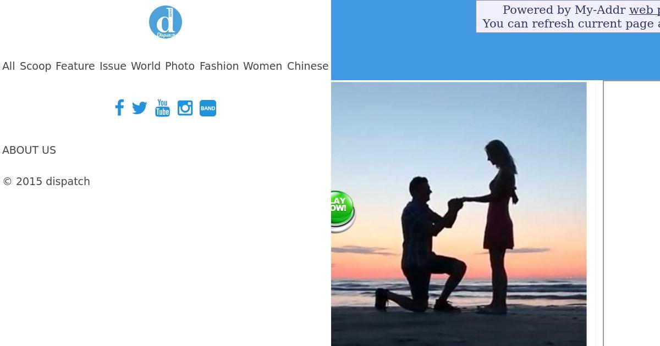Open the ABOUT US page
Screen dimensions: 660x346
[x=29, y=150]
